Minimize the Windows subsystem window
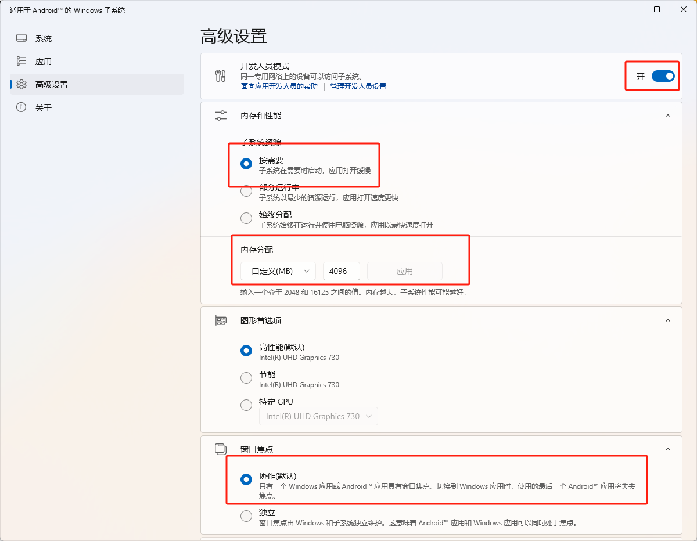The height and width of the screenshot is (541, 697). (x=630, y=9)
